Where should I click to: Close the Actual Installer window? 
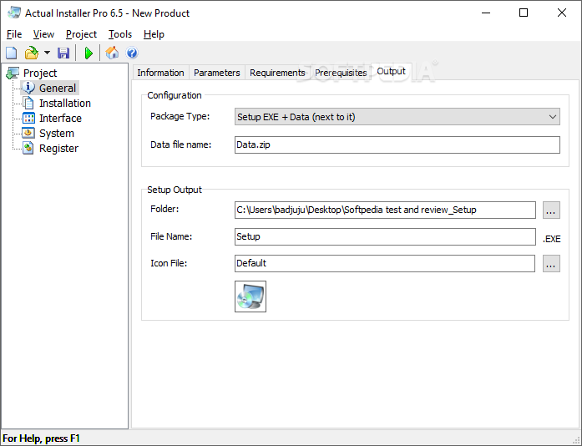coord(562,13)
